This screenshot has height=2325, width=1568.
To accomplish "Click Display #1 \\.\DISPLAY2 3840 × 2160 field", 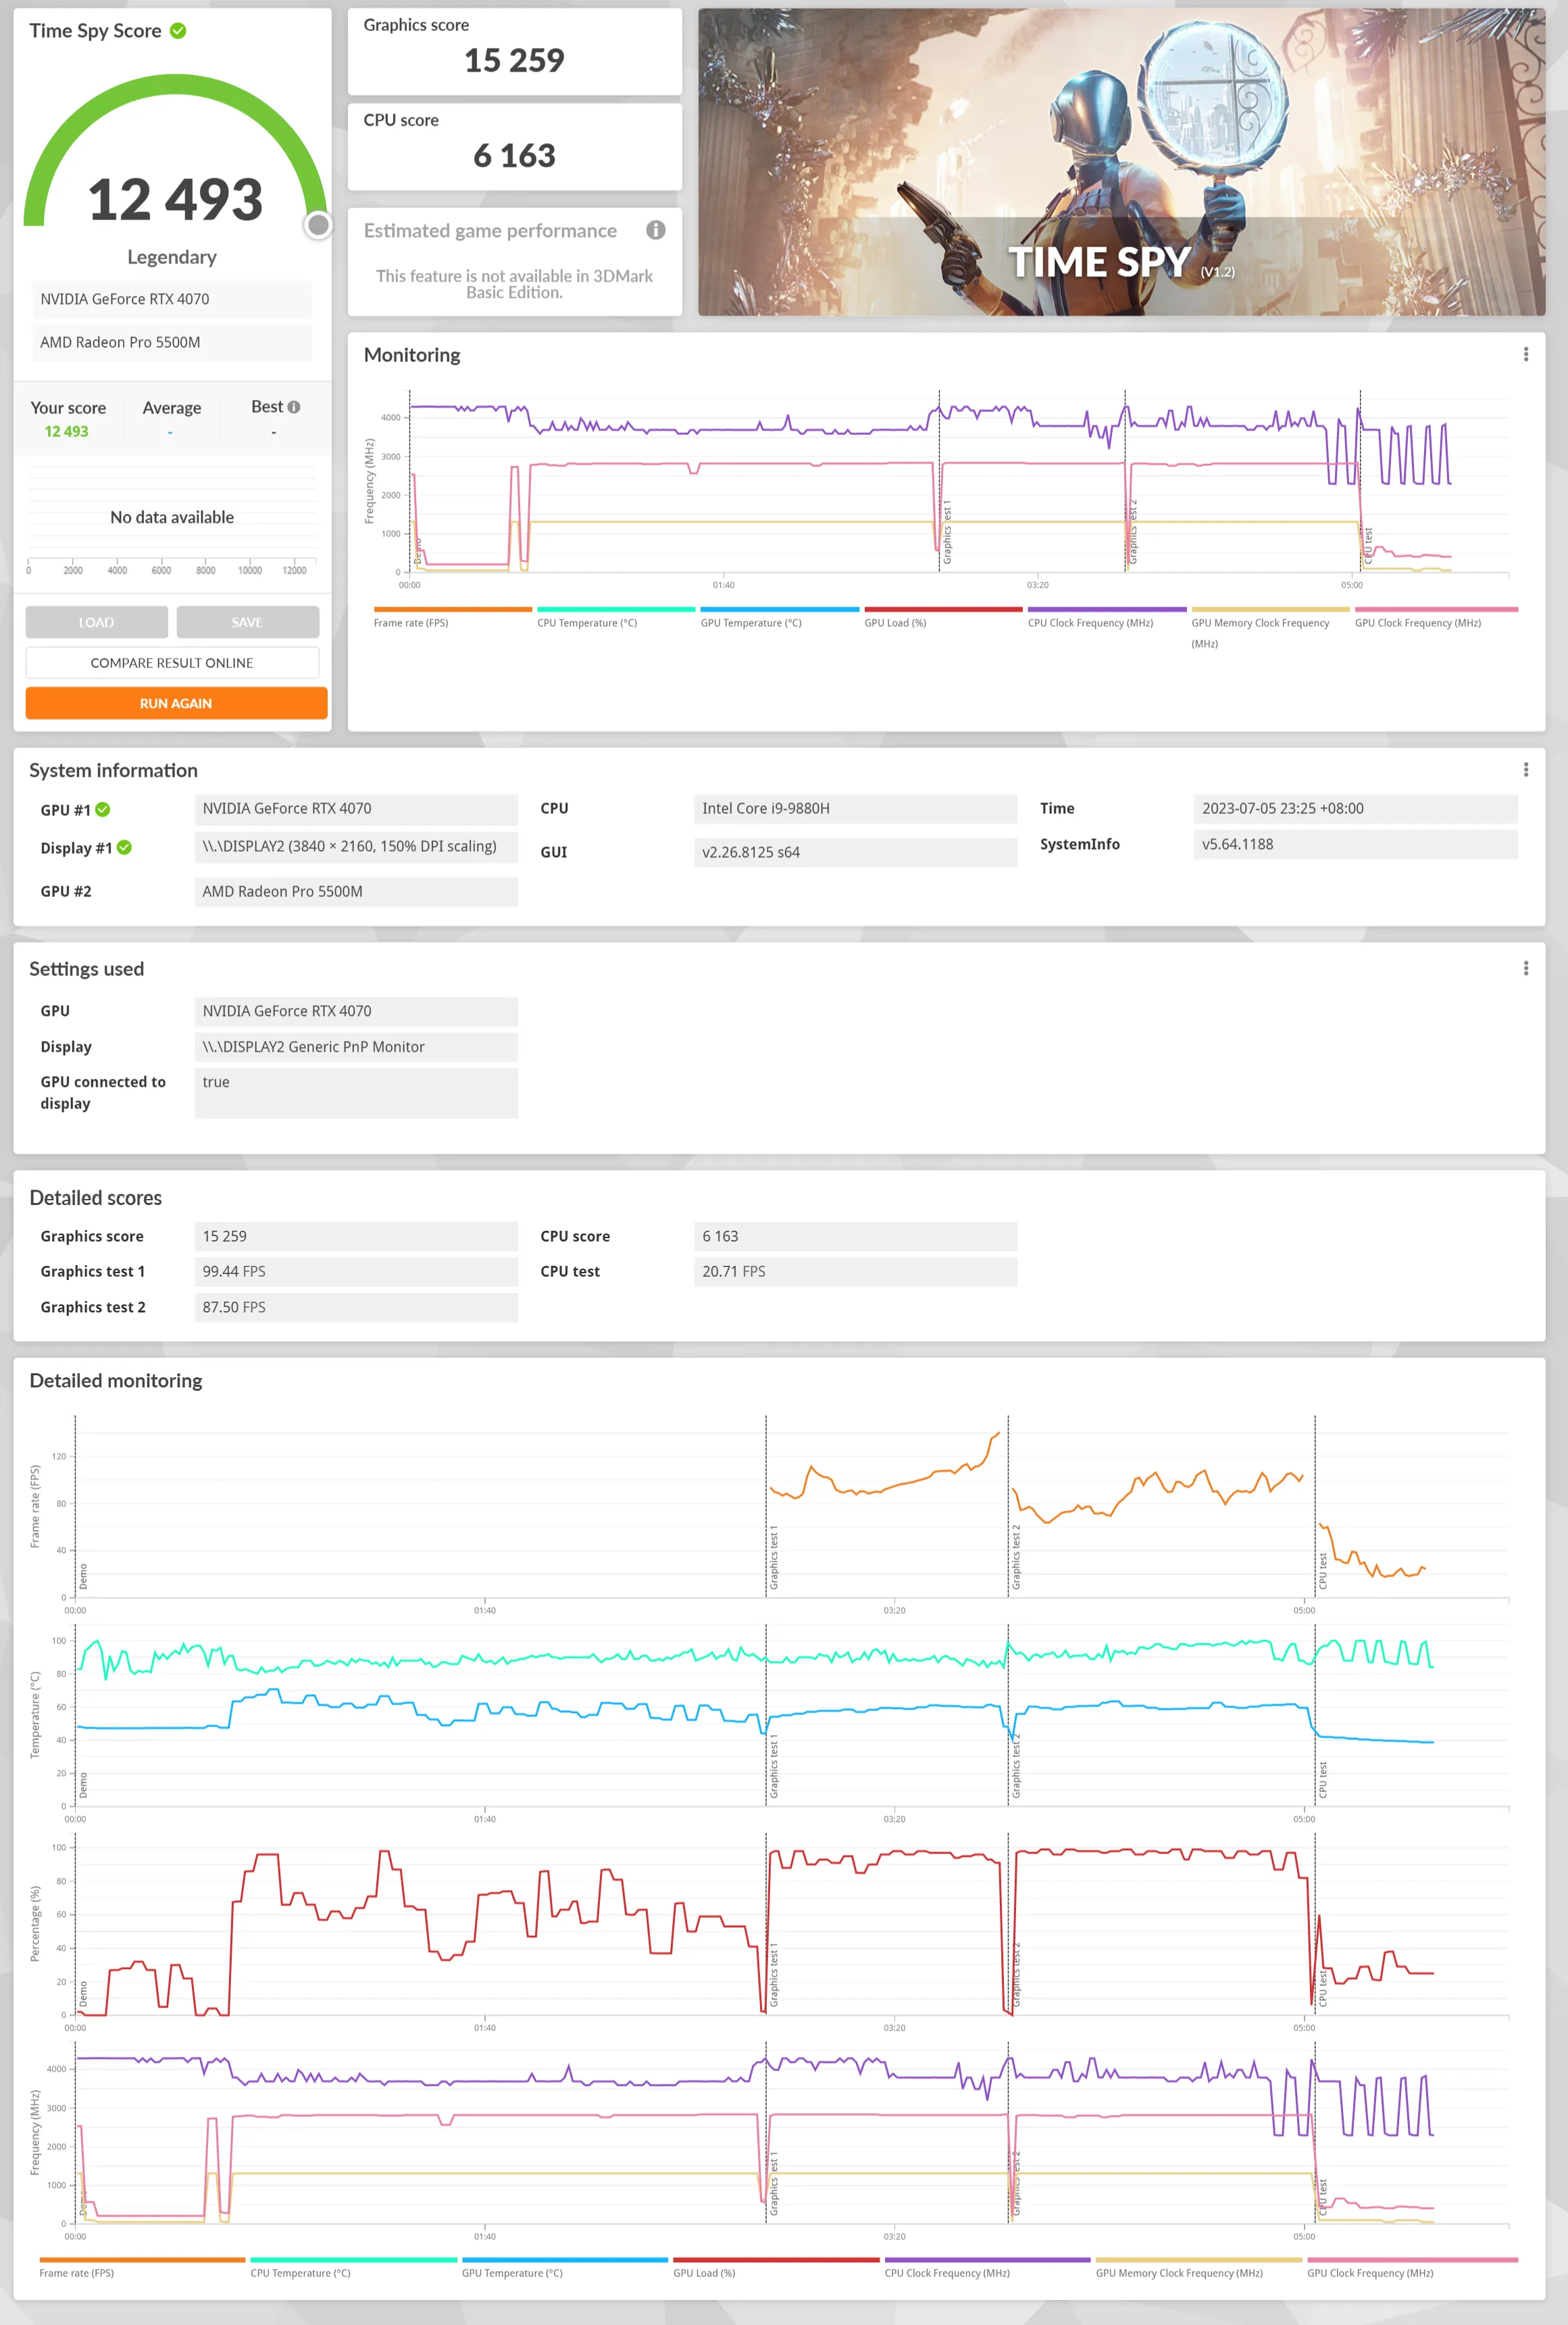I will click(356, 846).
